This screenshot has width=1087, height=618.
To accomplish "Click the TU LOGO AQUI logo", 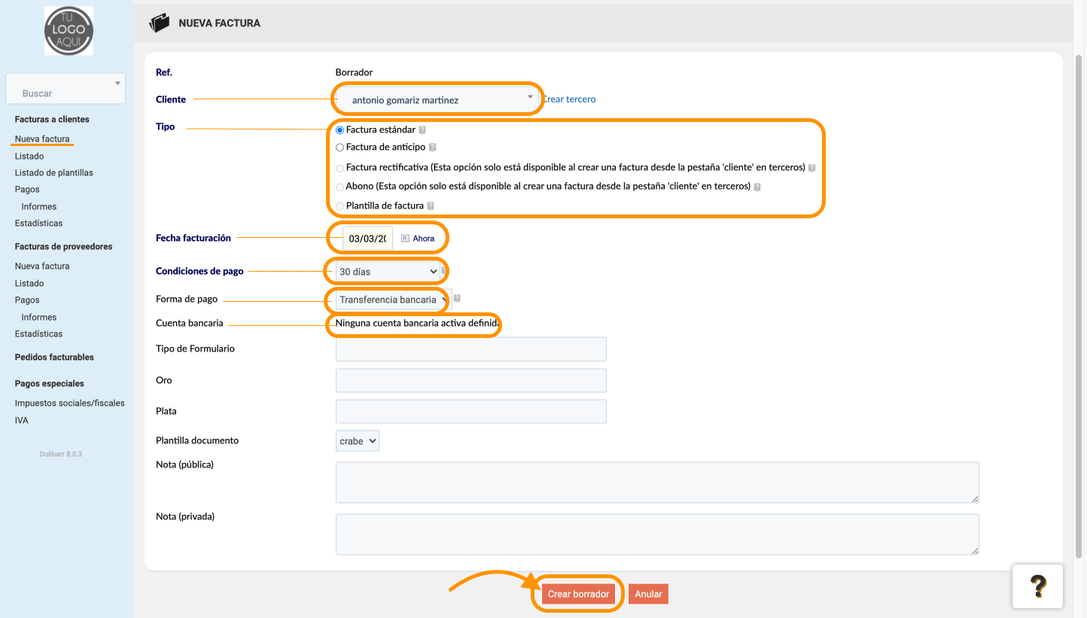I will (69, 31).
